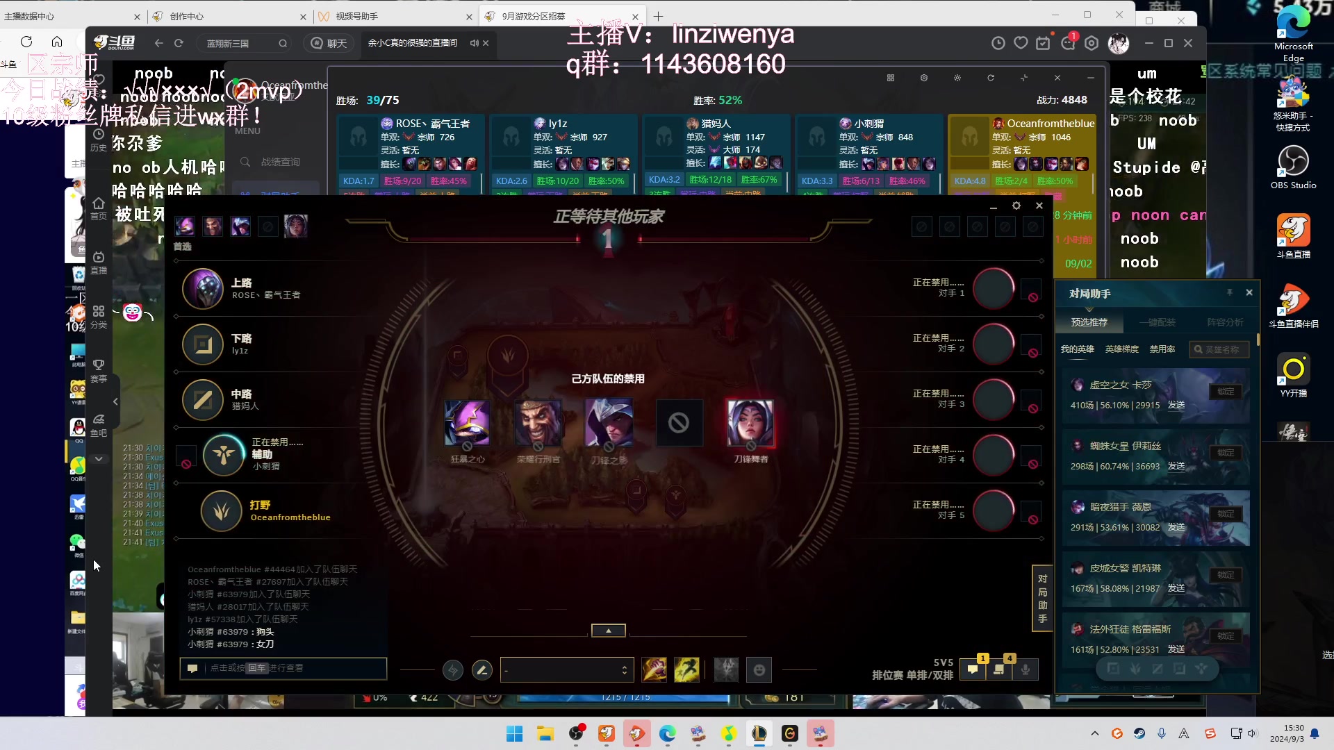Change second summoner spell Flash
This screenshot has height=750, width=1334.
point(686,669)
